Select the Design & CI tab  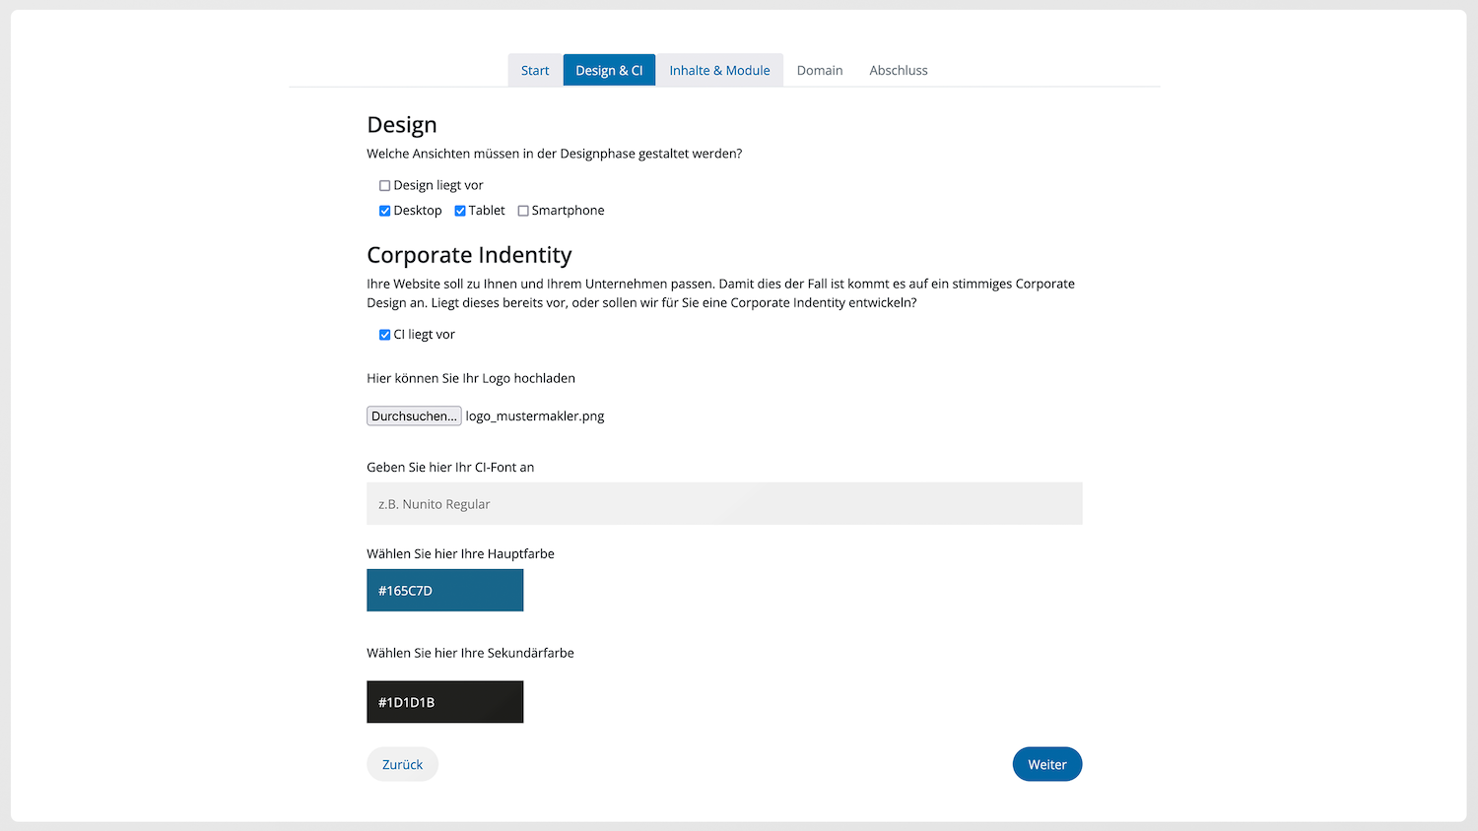click(609, 70)
